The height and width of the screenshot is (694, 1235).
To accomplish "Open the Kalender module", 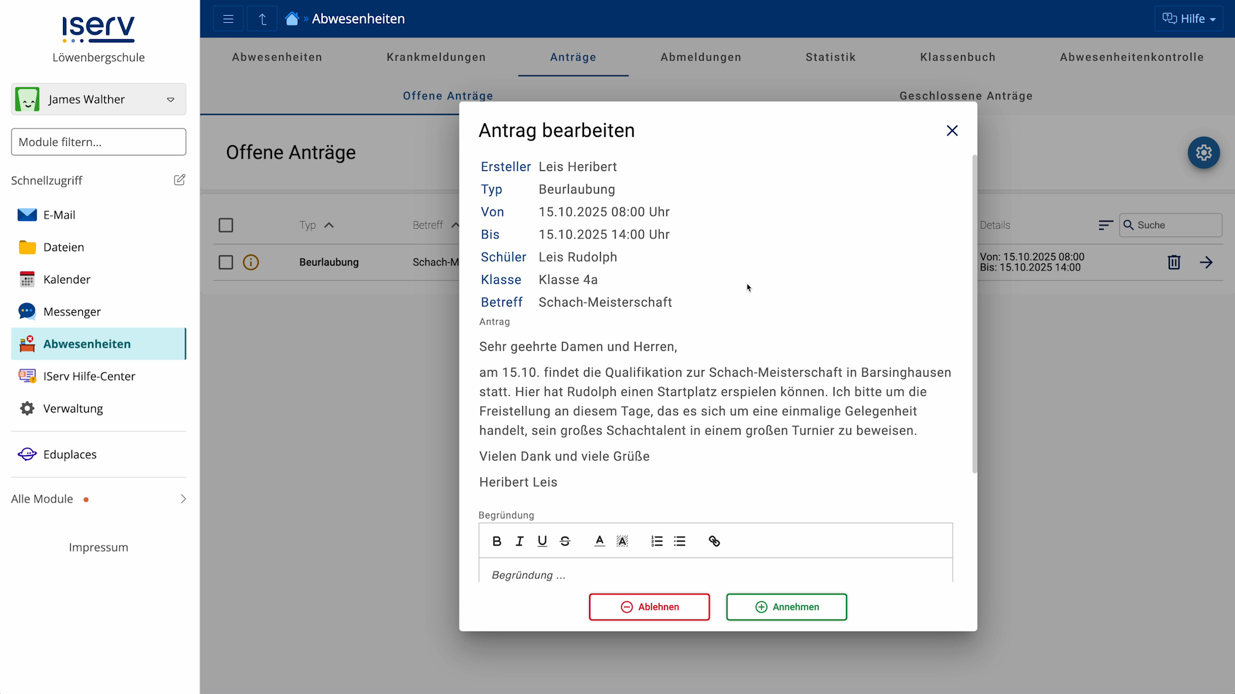I will tap(66, 279).
